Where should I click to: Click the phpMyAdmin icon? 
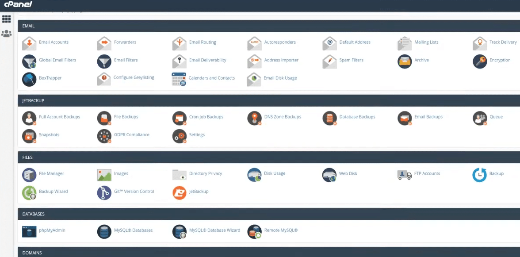click(29, 231)
